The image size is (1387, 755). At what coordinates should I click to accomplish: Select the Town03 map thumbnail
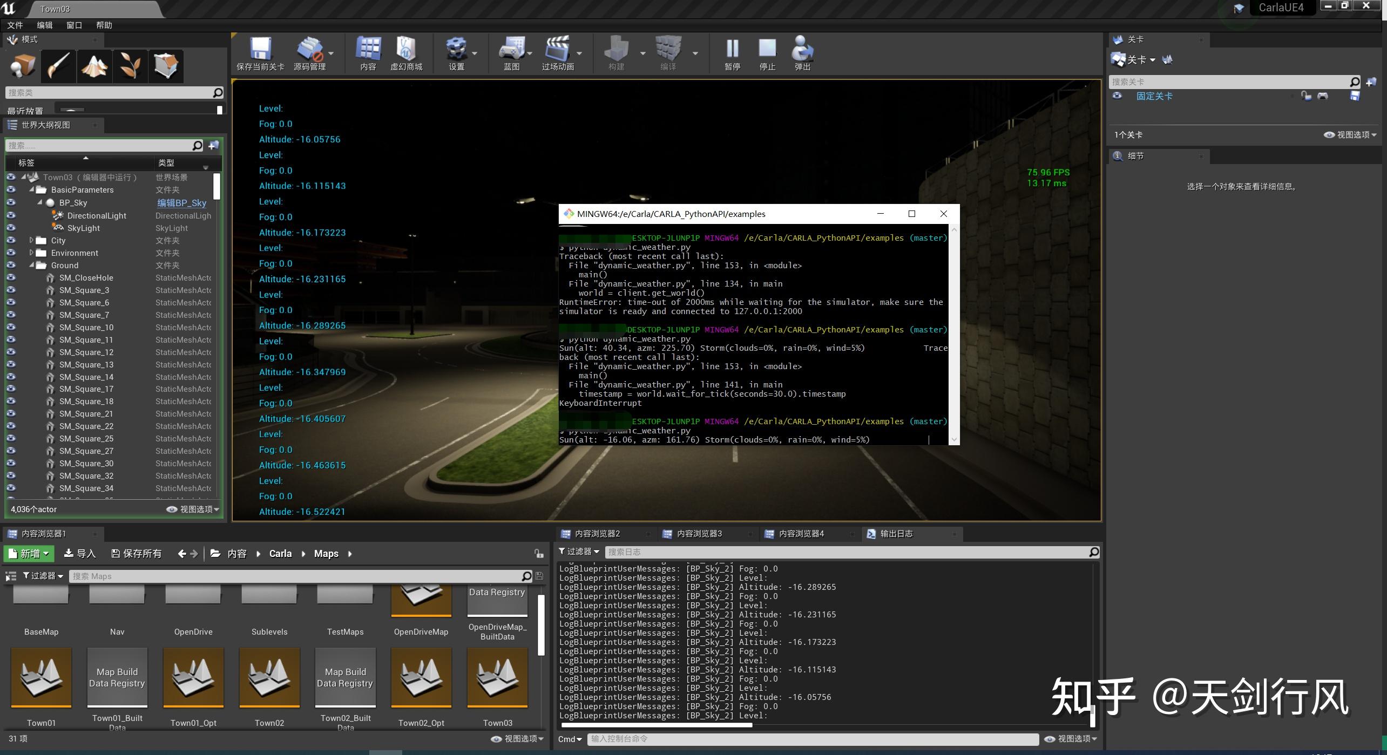(x=497, y=678)
